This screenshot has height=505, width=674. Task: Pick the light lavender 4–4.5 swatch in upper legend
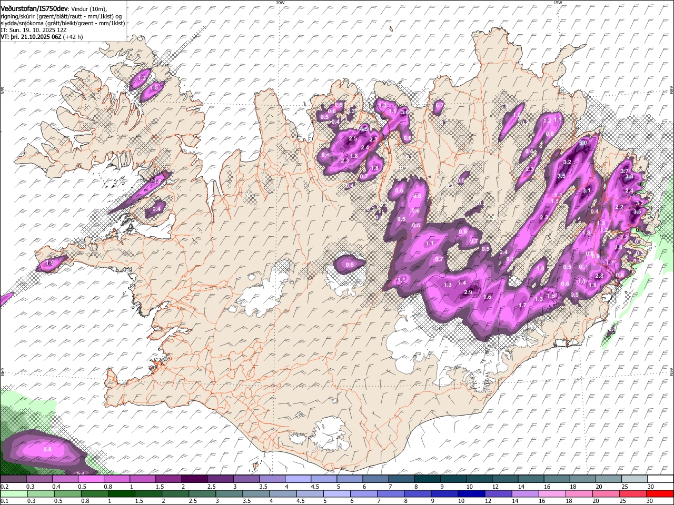click(x=298, y=479)
